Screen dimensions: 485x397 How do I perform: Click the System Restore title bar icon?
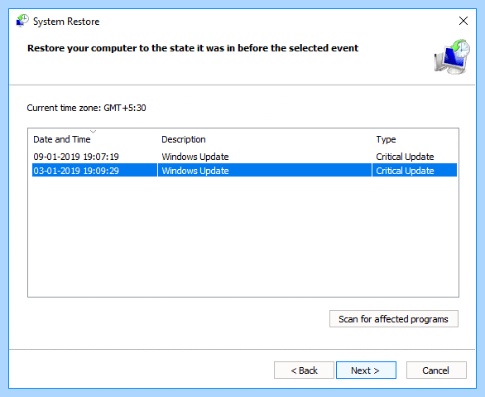22,21
